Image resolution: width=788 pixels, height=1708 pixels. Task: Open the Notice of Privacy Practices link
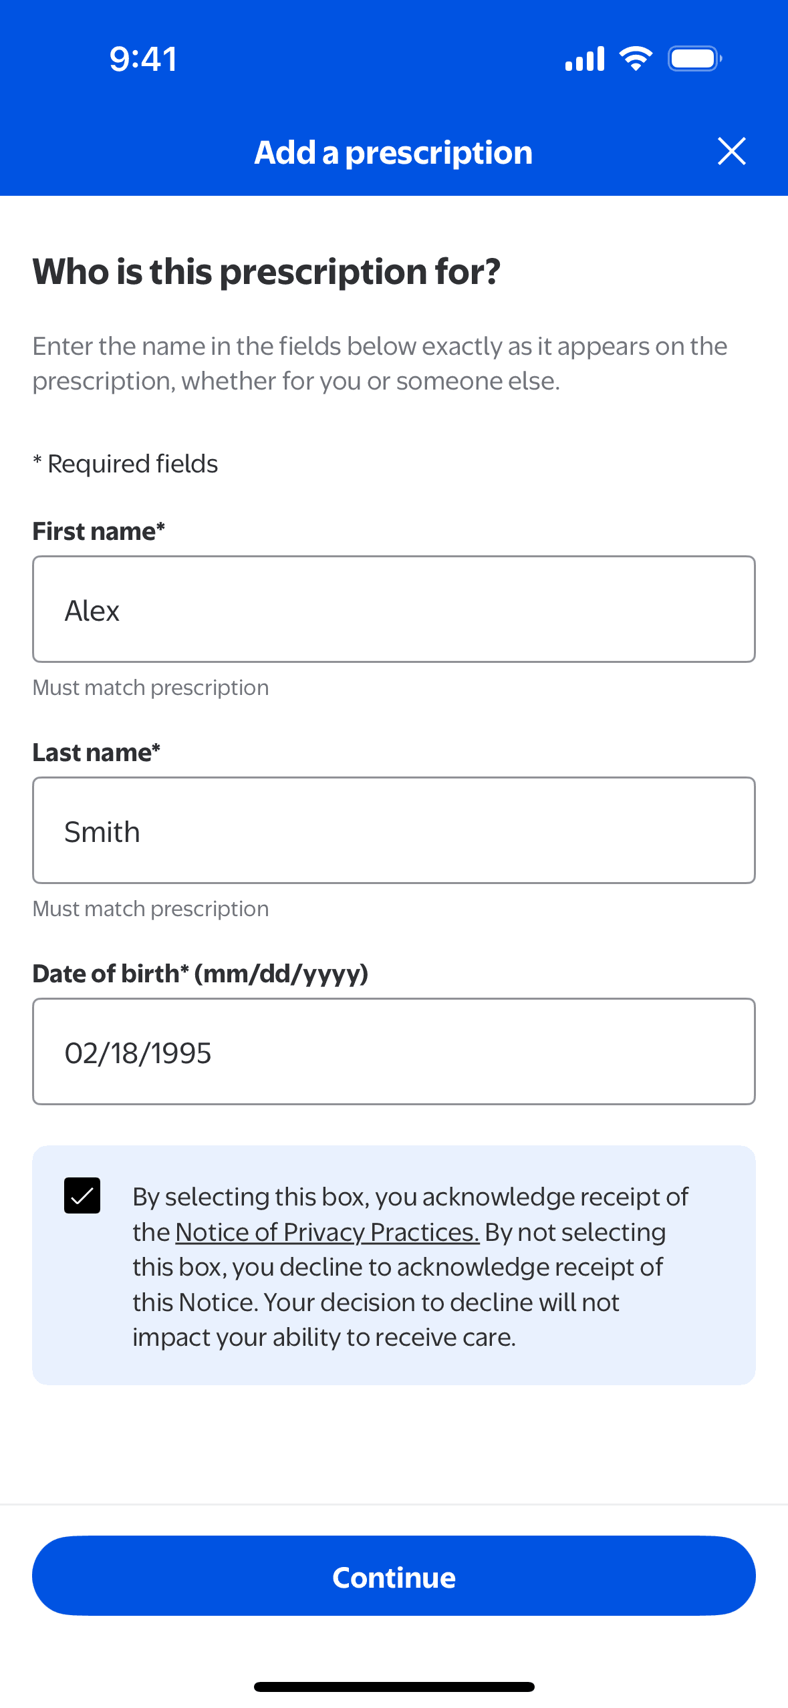point(327,1232)
